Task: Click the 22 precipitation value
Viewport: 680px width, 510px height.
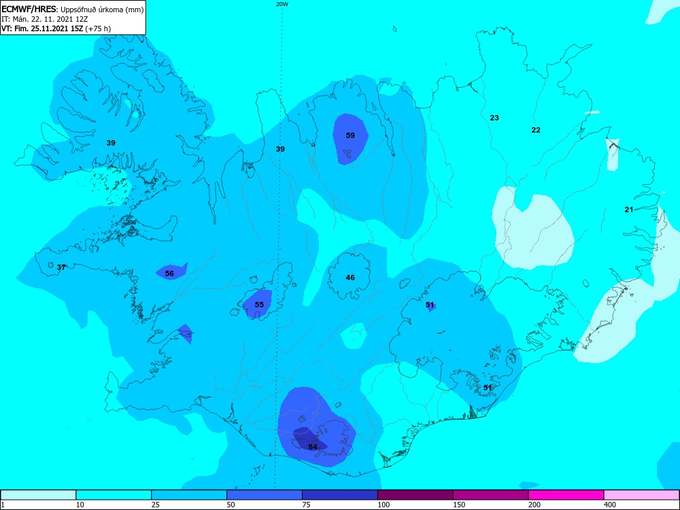Action: [x=536, y=130]
